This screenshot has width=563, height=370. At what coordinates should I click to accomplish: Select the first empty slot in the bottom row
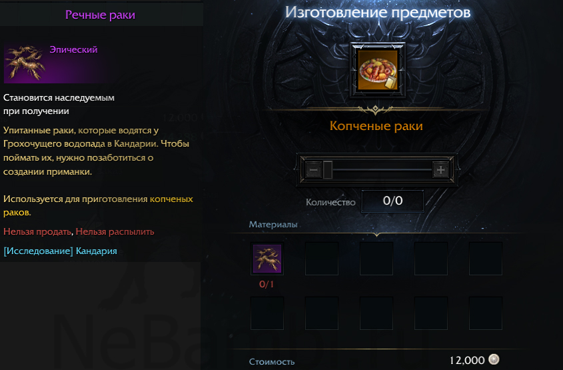pos(267,313)
